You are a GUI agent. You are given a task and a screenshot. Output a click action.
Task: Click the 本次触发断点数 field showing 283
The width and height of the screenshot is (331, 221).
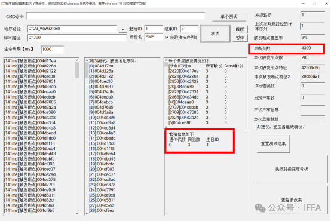coord(312,57)
